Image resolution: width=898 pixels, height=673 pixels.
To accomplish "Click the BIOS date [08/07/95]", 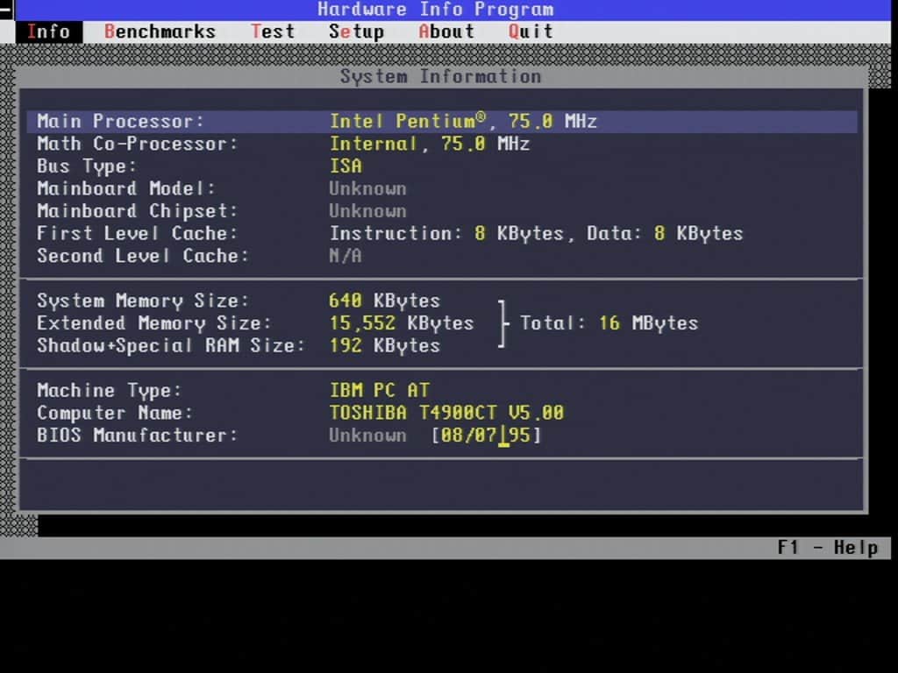I will 486,435.
